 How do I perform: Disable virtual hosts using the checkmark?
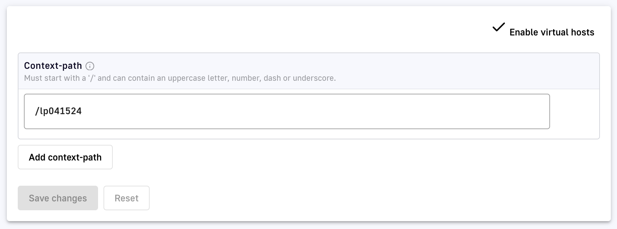point(498,27)
